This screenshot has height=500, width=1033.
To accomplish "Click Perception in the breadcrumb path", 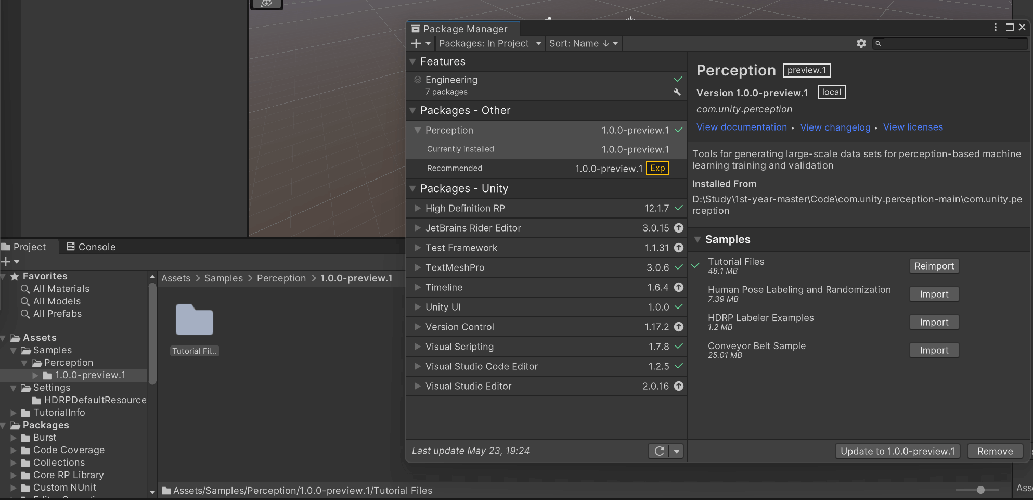I will (281, 278).
